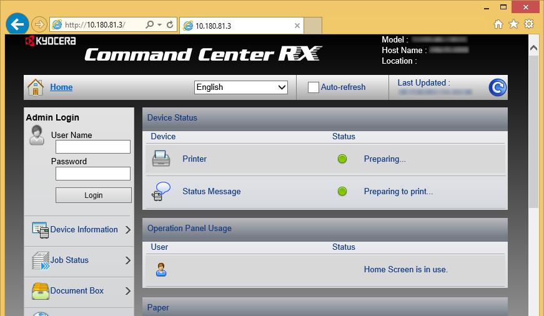Image resolution: width=544 pixels, height=316 pixels.
Task: Select the 10.180.81.3 browser tab
Action: point(242,26)
